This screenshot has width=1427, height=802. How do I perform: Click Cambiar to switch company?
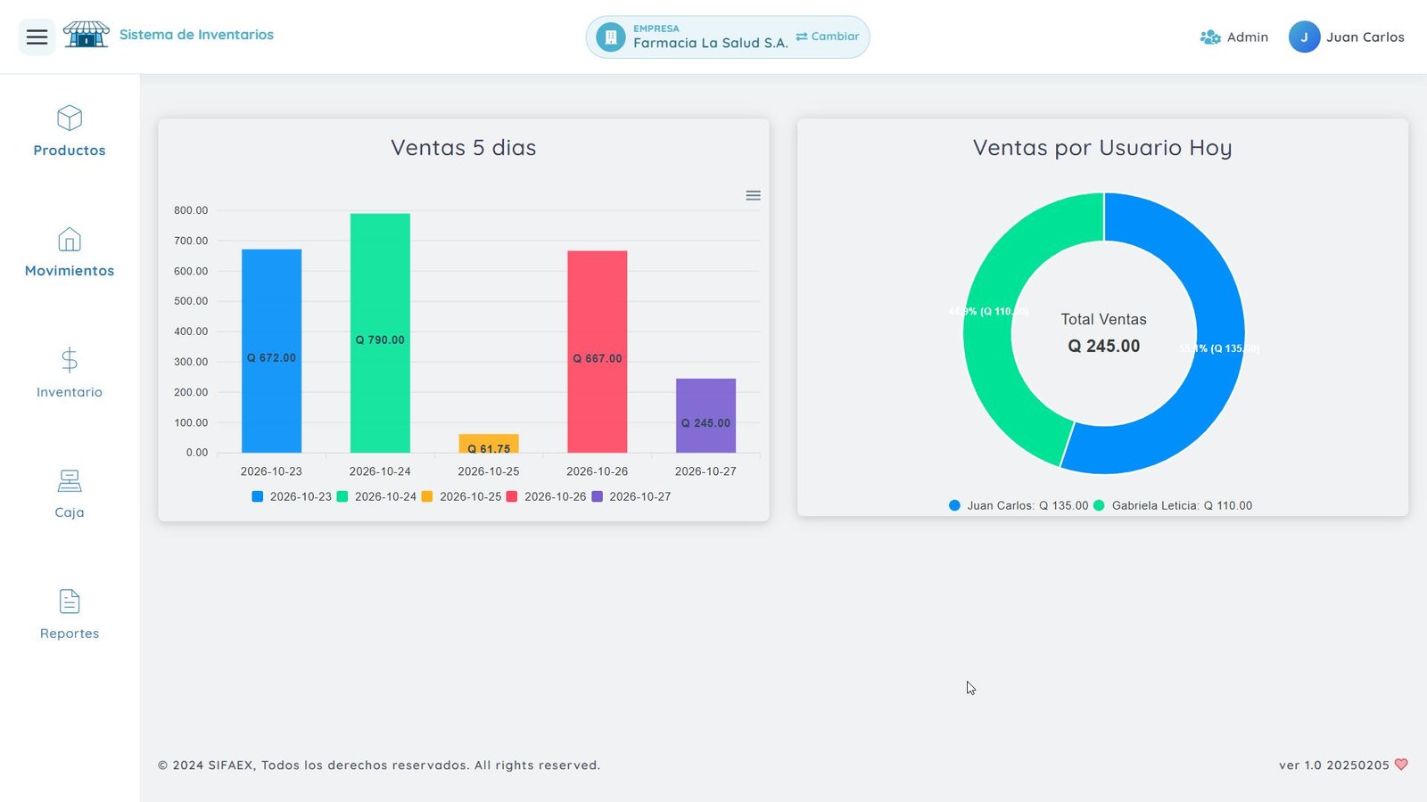click(x=828, y=37)
